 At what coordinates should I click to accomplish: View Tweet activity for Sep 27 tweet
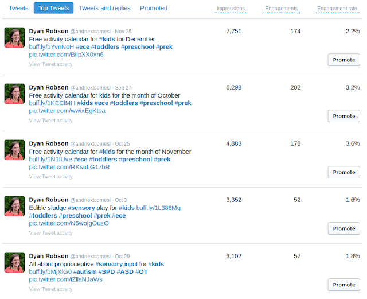pyautogui.click(x=50, y=121)
